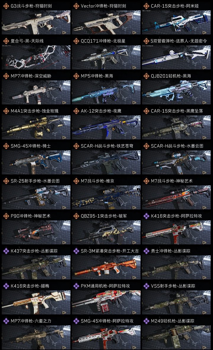
Task: Click orange rarity icon beside G3战斗步枪-狩猎时刻
Action: tap(6, 6)
